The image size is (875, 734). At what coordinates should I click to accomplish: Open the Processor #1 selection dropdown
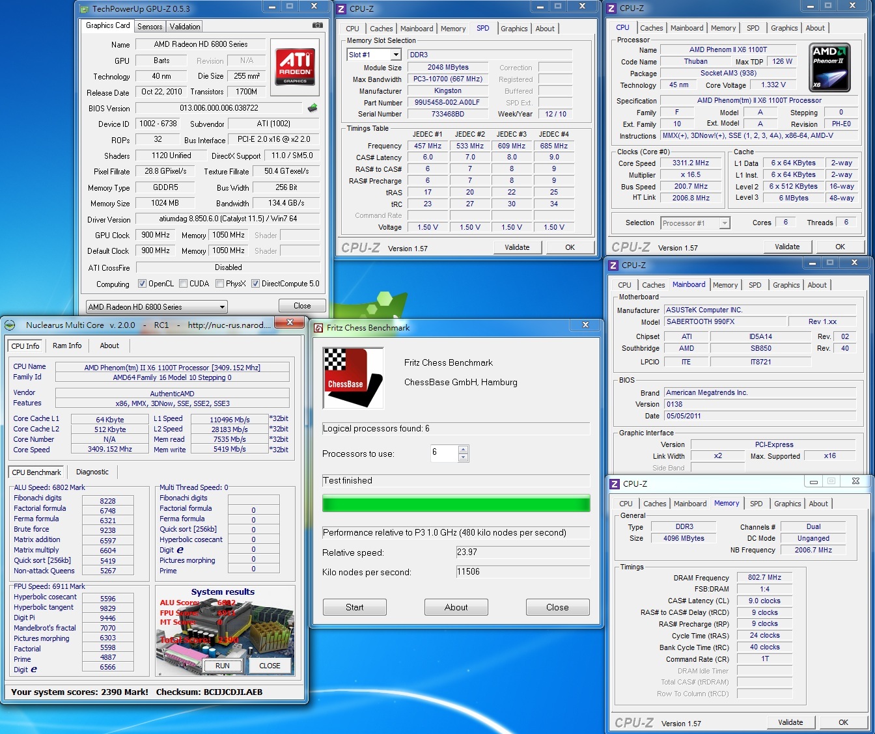coord(724,223)
